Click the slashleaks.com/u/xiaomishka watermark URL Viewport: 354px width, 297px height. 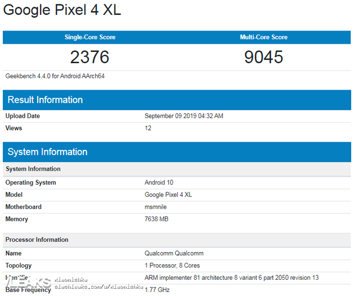point(97,287)
